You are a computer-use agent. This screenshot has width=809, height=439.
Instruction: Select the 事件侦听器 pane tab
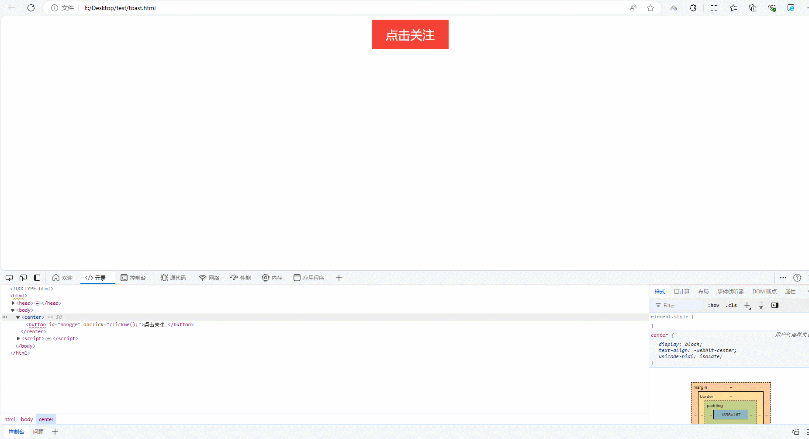tap(730, 292)
